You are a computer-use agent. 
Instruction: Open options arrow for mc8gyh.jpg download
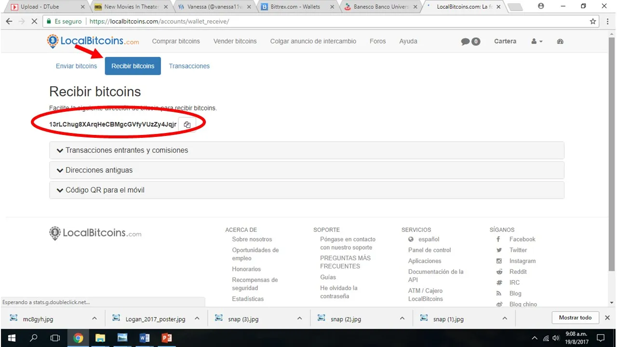pos(94,319)
